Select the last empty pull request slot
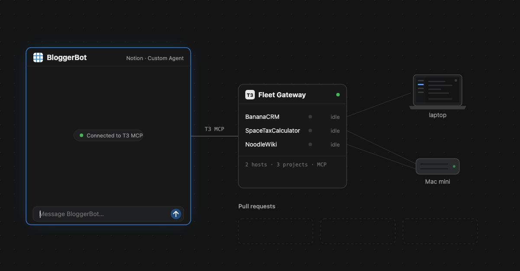 tap(440, 231)
